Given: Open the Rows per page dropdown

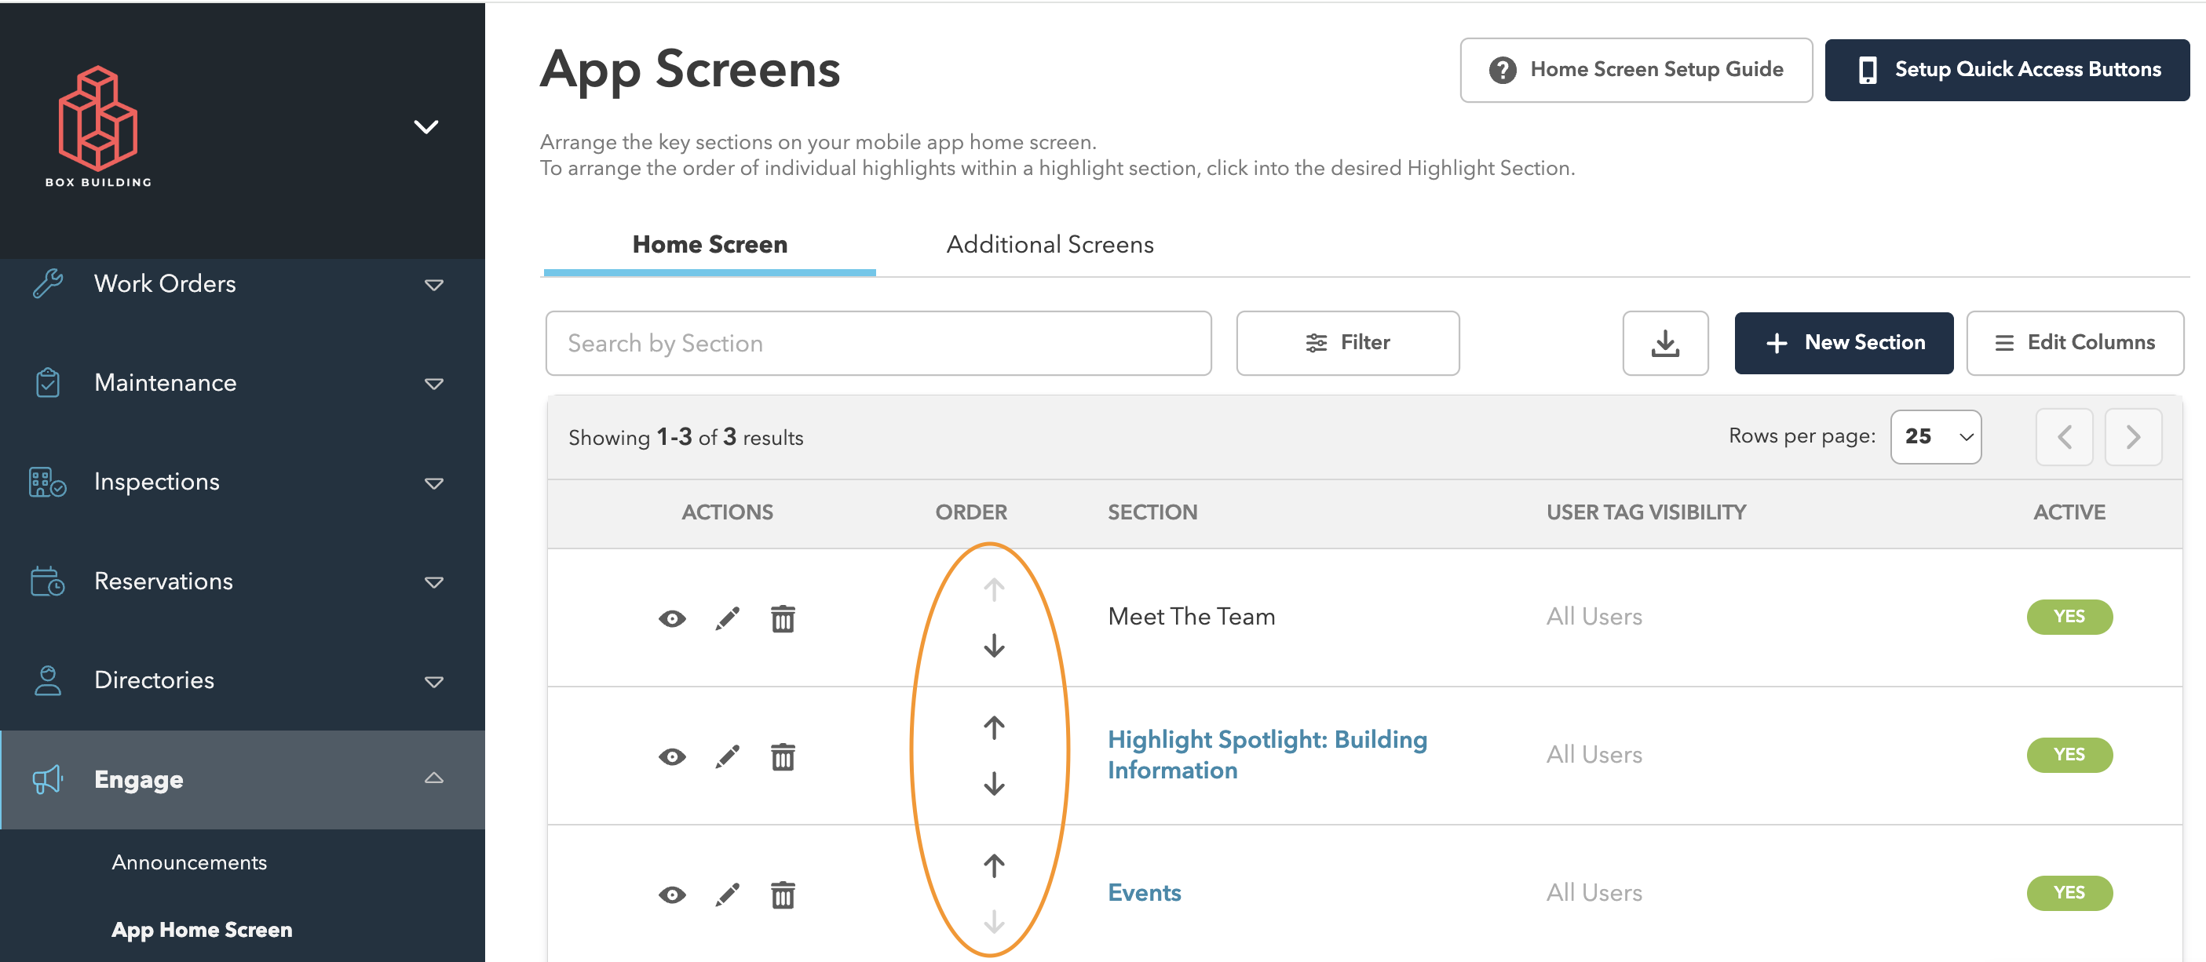Looking at the screenshot, I should pyautogui.click(x=1936, y=436).
